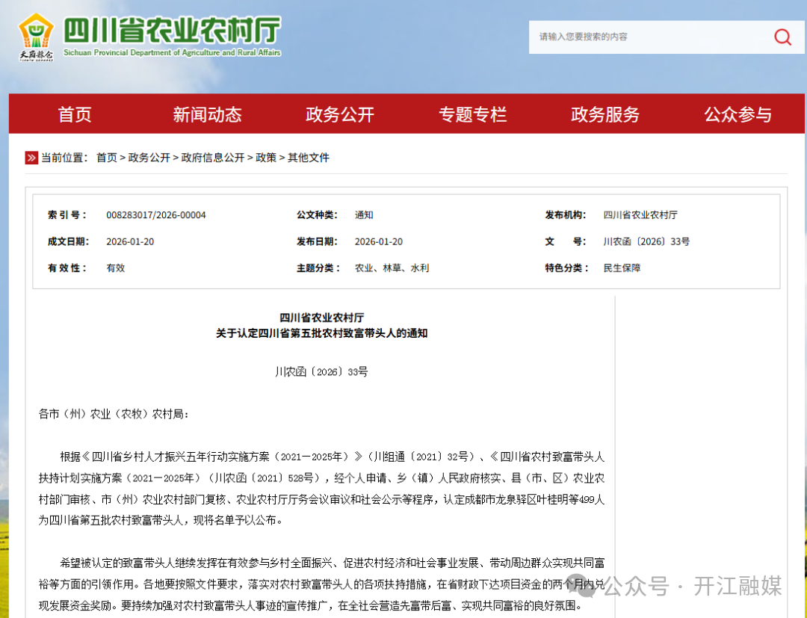The width and height of the screenshot is (807, 618).
Task: Go to 首页 via the navigation bar
Action: pyautogui.click(x=74, y=114)
